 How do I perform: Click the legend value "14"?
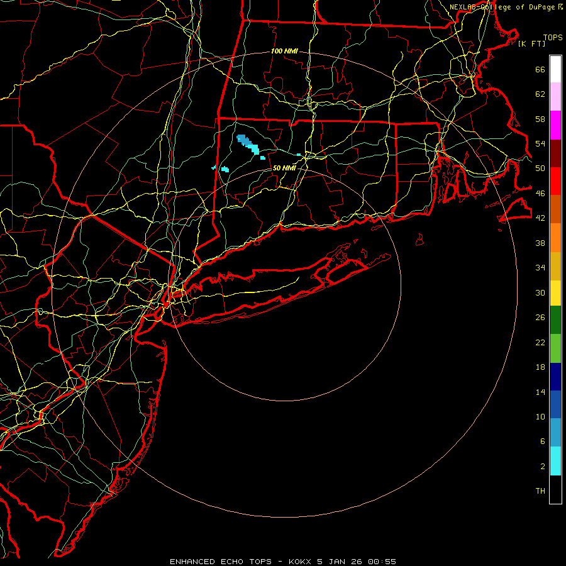click(x=540, y=392)
